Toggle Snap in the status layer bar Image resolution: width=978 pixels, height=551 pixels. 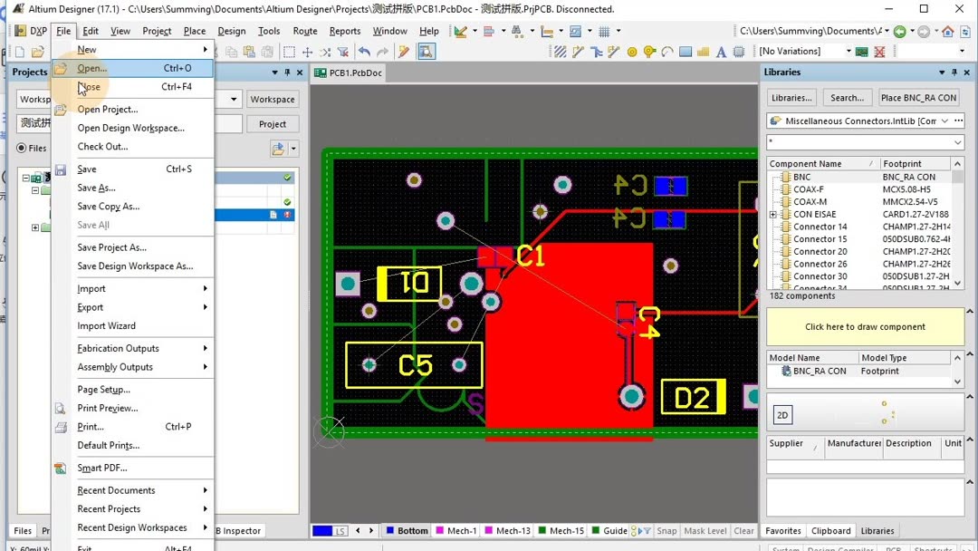(666, 531)
